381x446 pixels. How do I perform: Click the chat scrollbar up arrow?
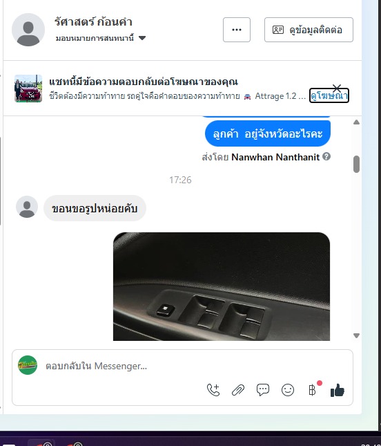pyautogui.click(x=357, y=122)
